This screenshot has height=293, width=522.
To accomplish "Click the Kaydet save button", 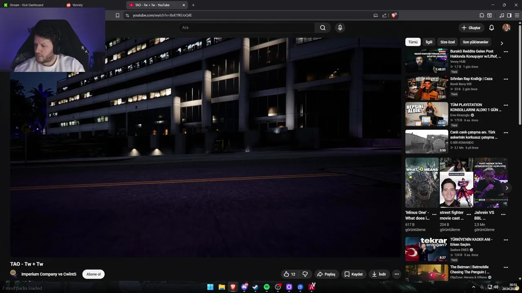I will 354,274.
